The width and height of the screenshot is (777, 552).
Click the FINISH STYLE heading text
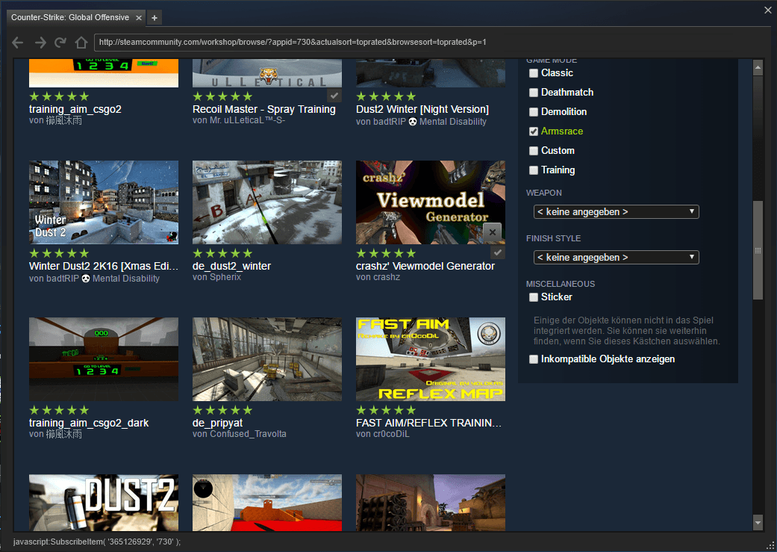point(554,238)
